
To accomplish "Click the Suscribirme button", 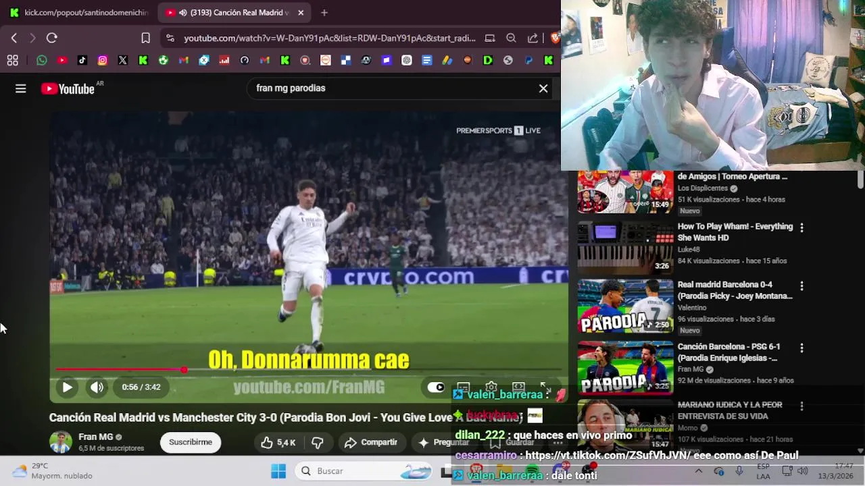I will 191,443.
